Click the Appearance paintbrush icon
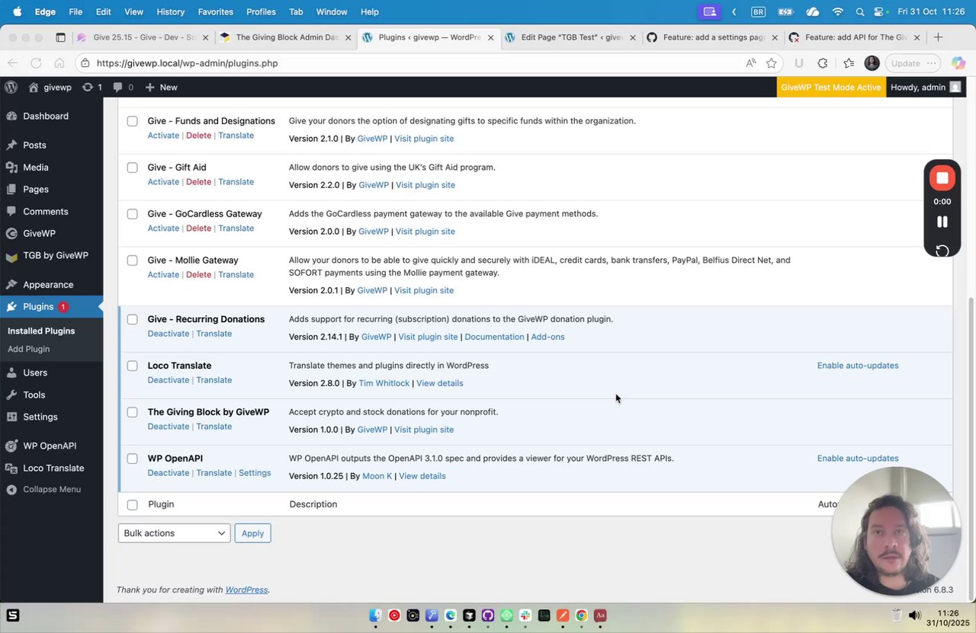This screenshot has height=633, width=976. point(11,284)
